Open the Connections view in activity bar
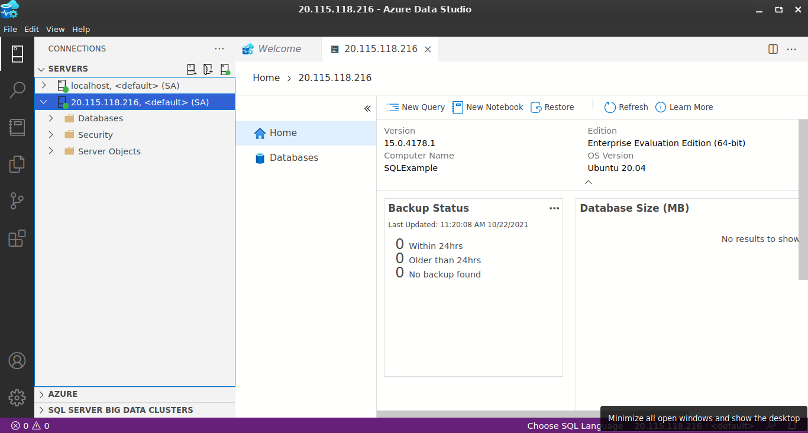 pos(17,54)
